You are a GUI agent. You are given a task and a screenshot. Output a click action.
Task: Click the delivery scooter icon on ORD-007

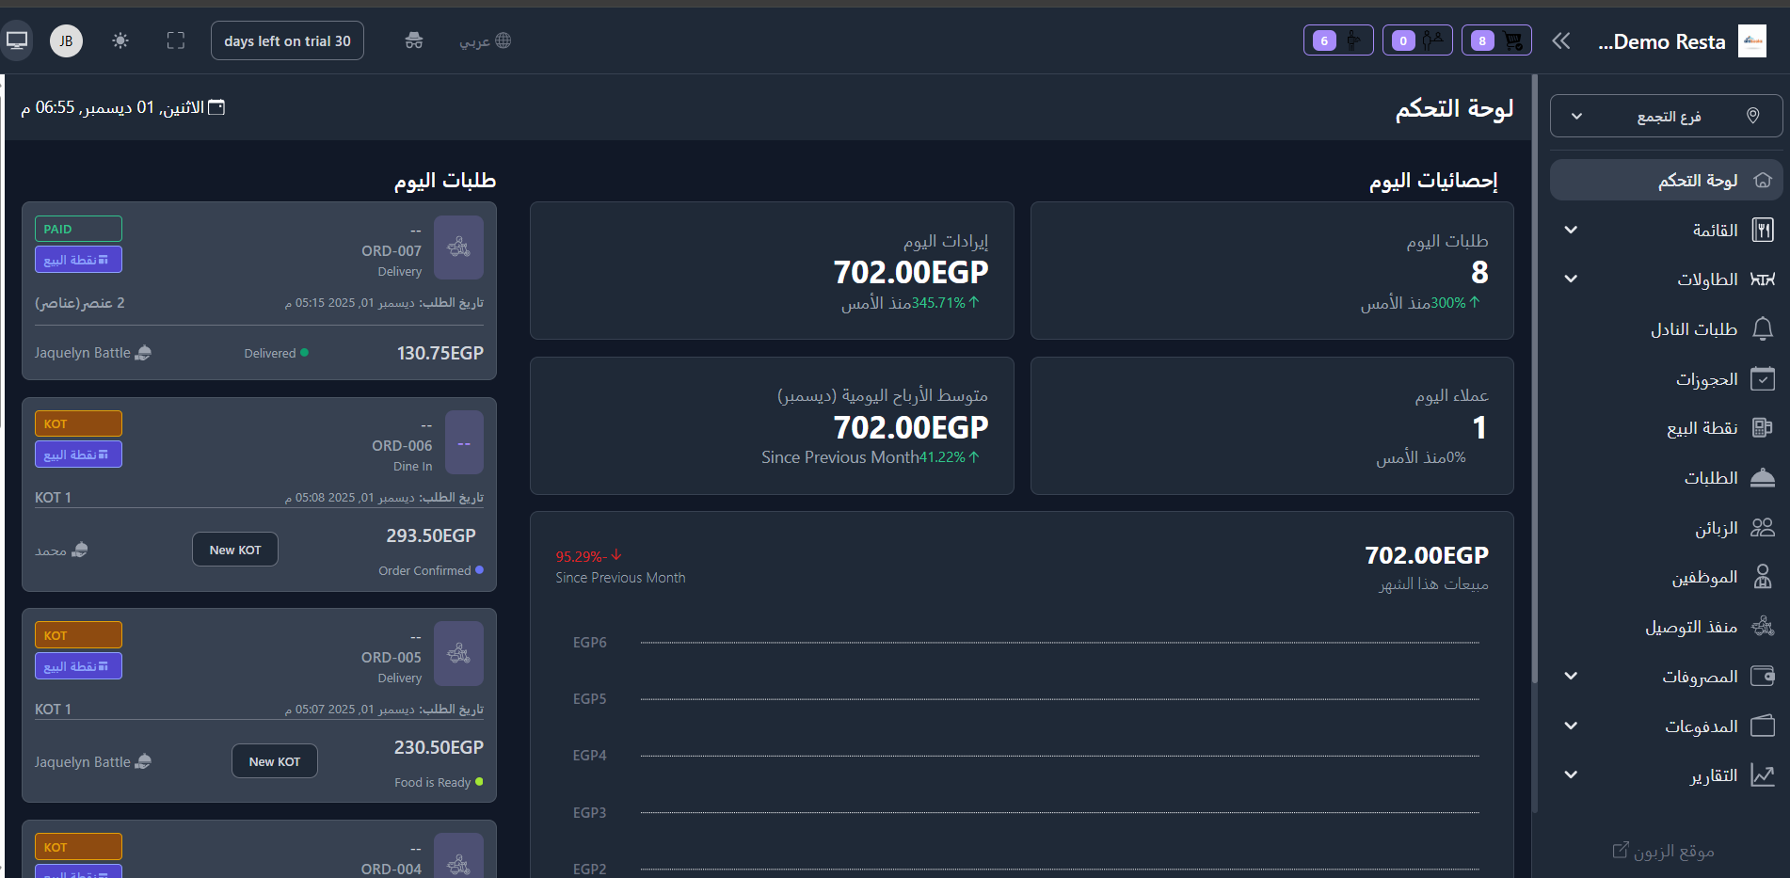click(458, 247)
